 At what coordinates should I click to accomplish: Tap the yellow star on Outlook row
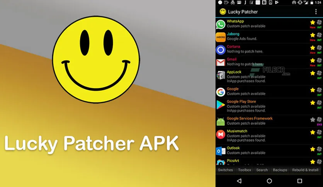pyautogui.click(x=313, y=149)
